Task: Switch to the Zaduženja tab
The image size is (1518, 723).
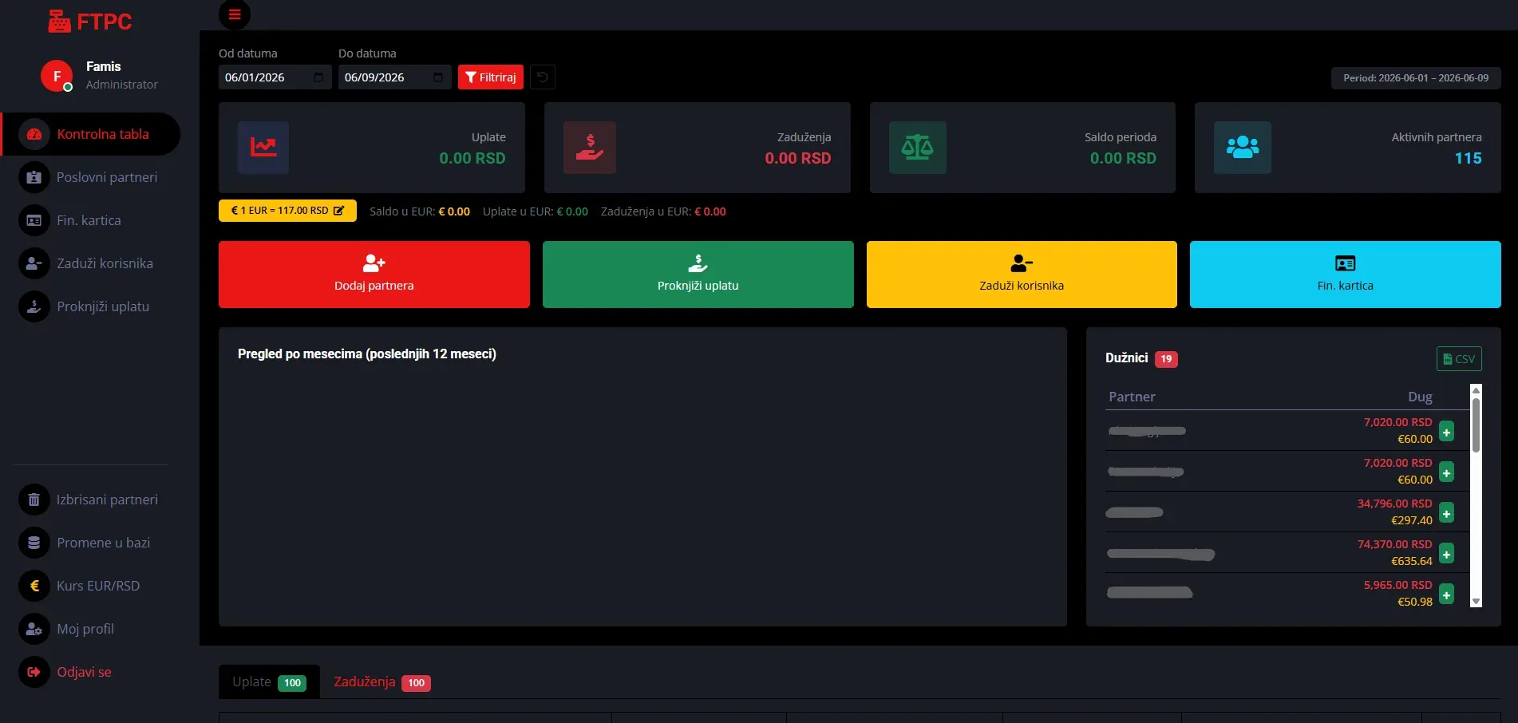Action: (x=382, y=682)
